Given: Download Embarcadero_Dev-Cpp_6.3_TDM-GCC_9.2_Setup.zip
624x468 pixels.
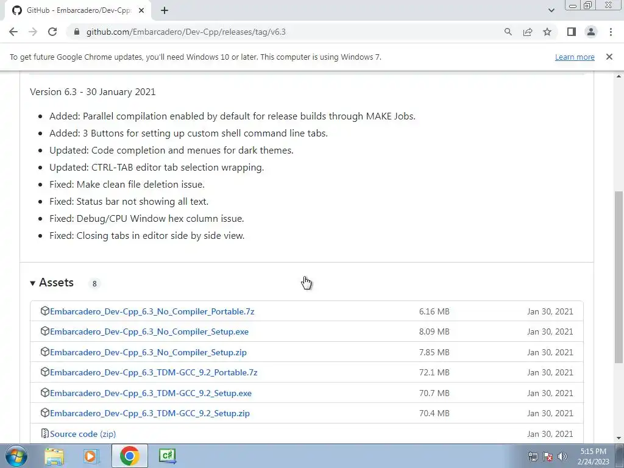Looking at the screenshot, I should coord(150,413).
